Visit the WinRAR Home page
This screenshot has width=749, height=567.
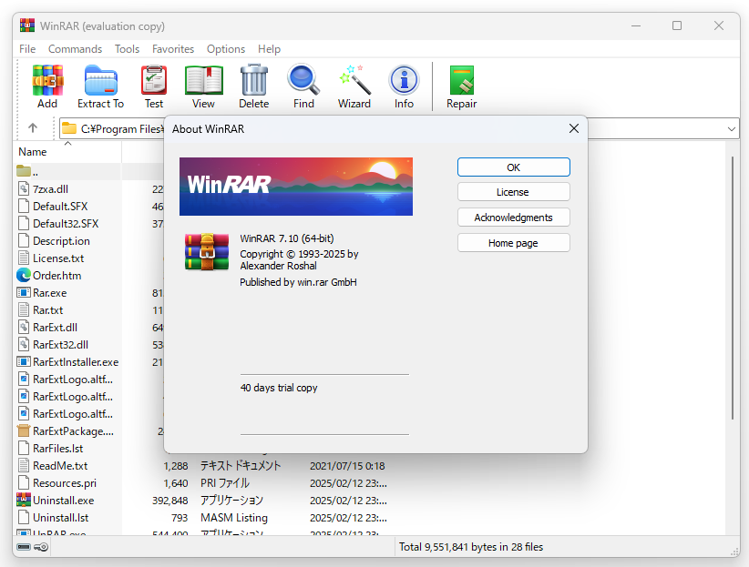pos(513,242)
